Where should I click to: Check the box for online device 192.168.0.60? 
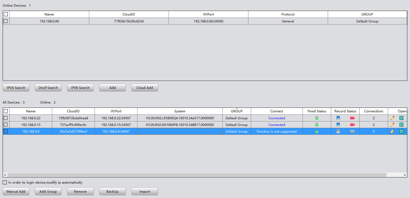[6, 21]
